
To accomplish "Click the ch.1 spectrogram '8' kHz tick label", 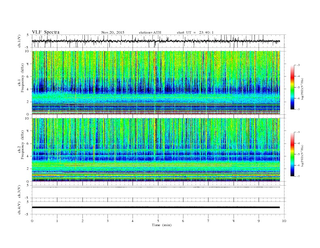I will (28, 64).
